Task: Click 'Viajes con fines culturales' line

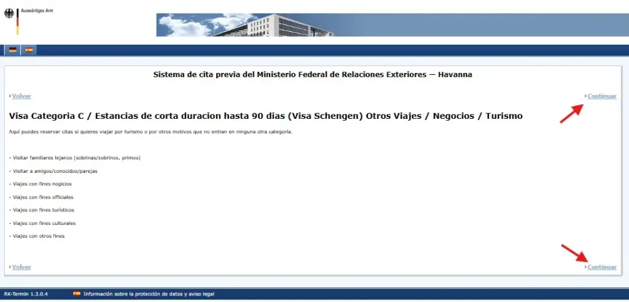Action: 42,223
